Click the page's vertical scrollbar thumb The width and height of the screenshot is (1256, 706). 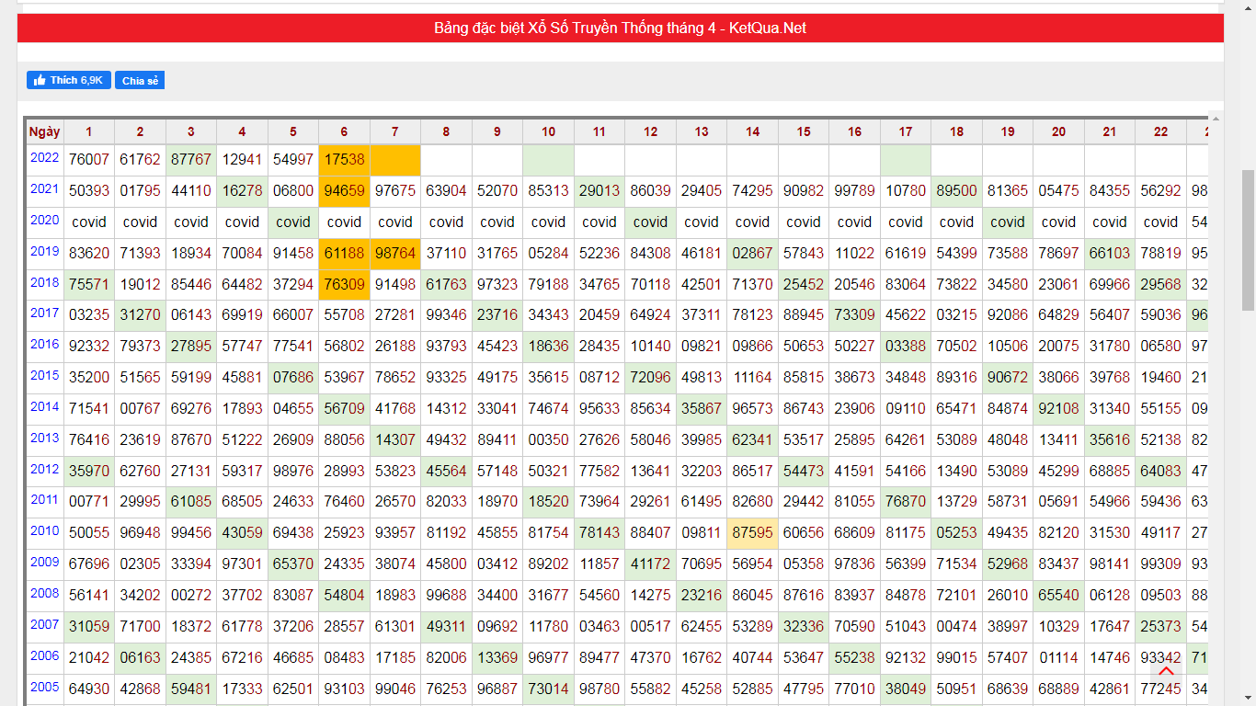1248,239
